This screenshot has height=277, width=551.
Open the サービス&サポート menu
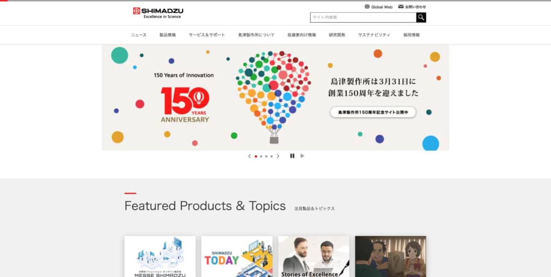(207, 35)
